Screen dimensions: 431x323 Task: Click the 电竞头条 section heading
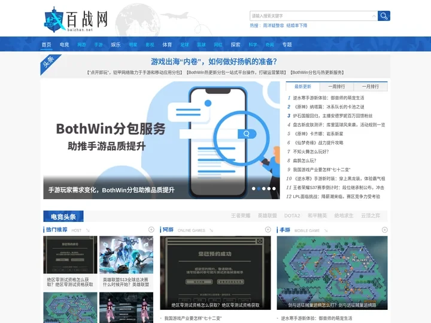pos(63,217)
